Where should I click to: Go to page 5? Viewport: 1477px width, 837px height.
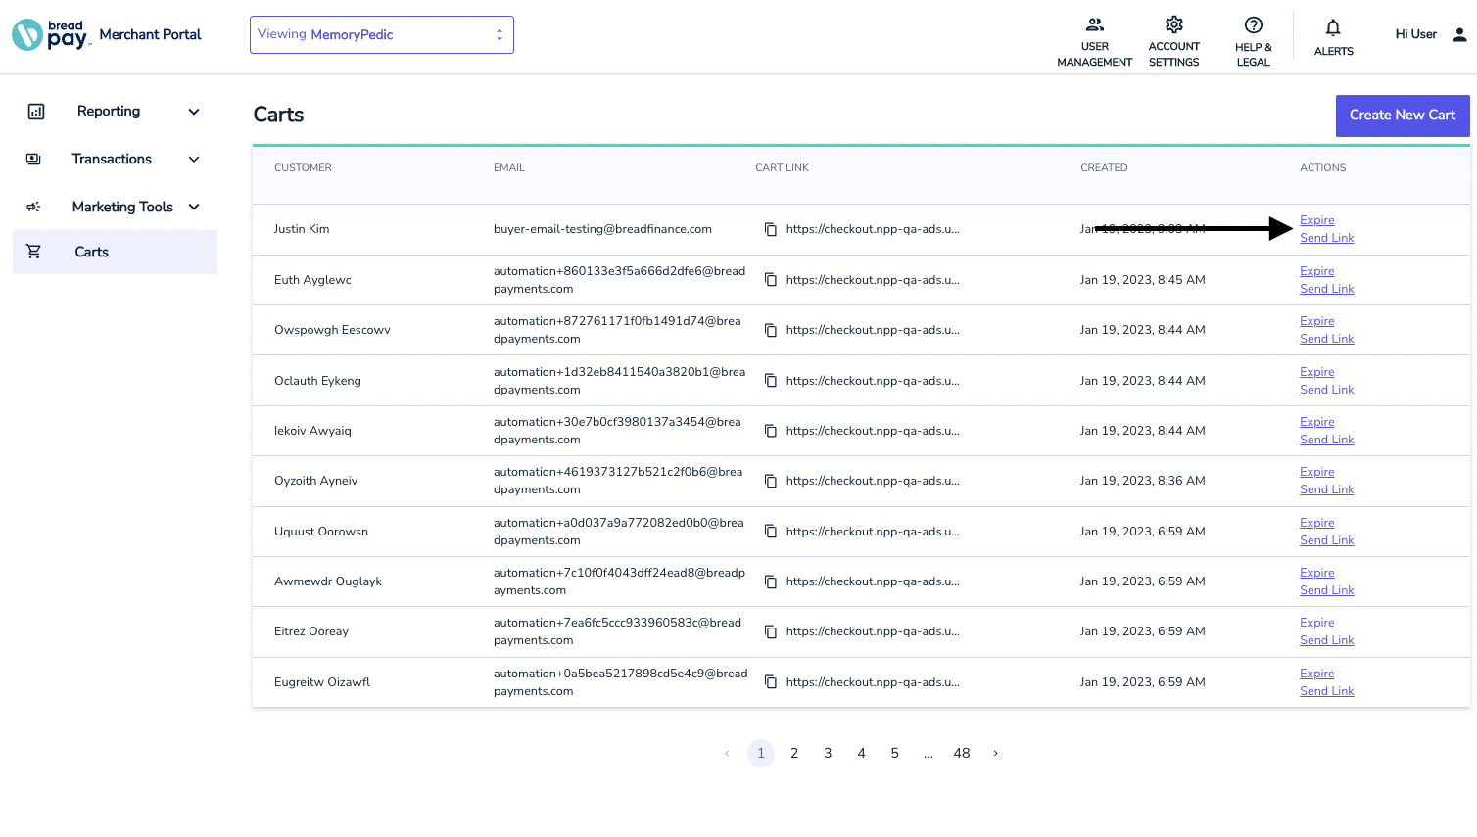894,753
